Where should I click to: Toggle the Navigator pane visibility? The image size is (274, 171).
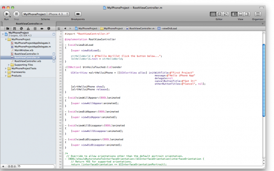pos(234,14)
